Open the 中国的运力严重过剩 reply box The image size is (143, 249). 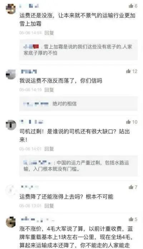pyautogui.click(x=79, y=166)
